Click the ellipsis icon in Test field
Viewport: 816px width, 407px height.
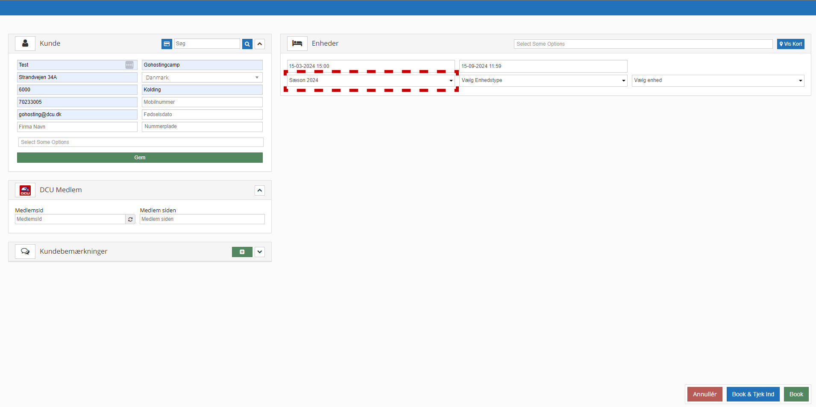(x=129, y=65)
